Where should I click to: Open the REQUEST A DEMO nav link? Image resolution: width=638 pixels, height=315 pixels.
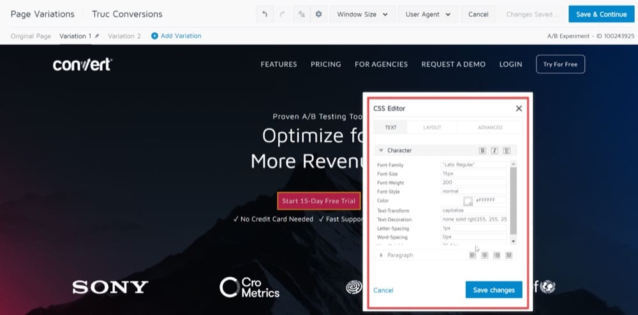click(x=453, y=65)
